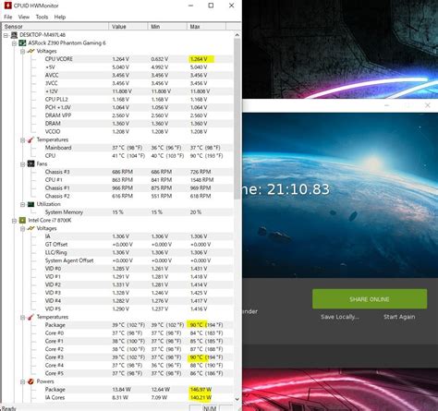Open the Tools menu
Viewport: 438px width, 411px height.
[42, 17]
